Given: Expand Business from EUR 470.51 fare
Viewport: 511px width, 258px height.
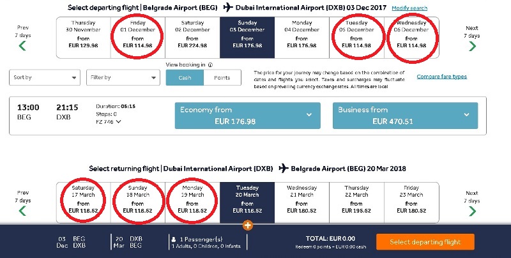Looking at the screenshot, I should click(x=405, y=116).
